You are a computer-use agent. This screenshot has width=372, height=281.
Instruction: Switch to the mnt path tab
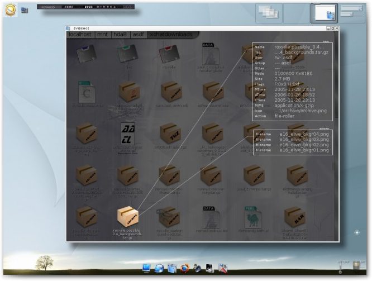pos(102,35)
